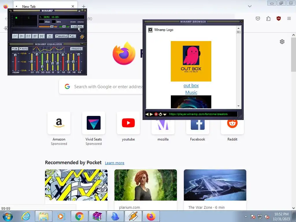Click the Pocket 'Learn more' link
Viewport: 296px width, 222px height.
tap(114, 163)
